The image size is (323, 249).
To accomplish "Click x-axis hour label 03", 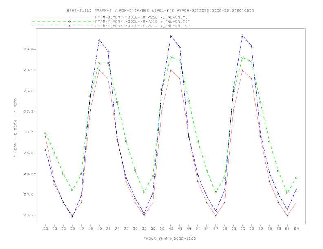I will (54, 229).
